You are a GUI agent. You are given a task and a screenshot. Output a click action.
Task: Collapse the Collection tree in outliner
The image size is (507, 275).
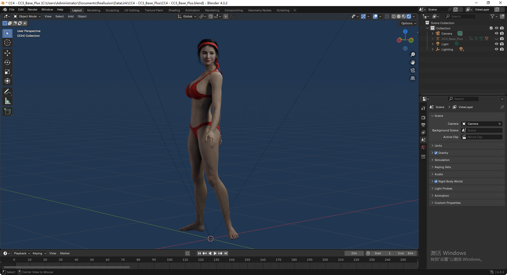point(428,28)
